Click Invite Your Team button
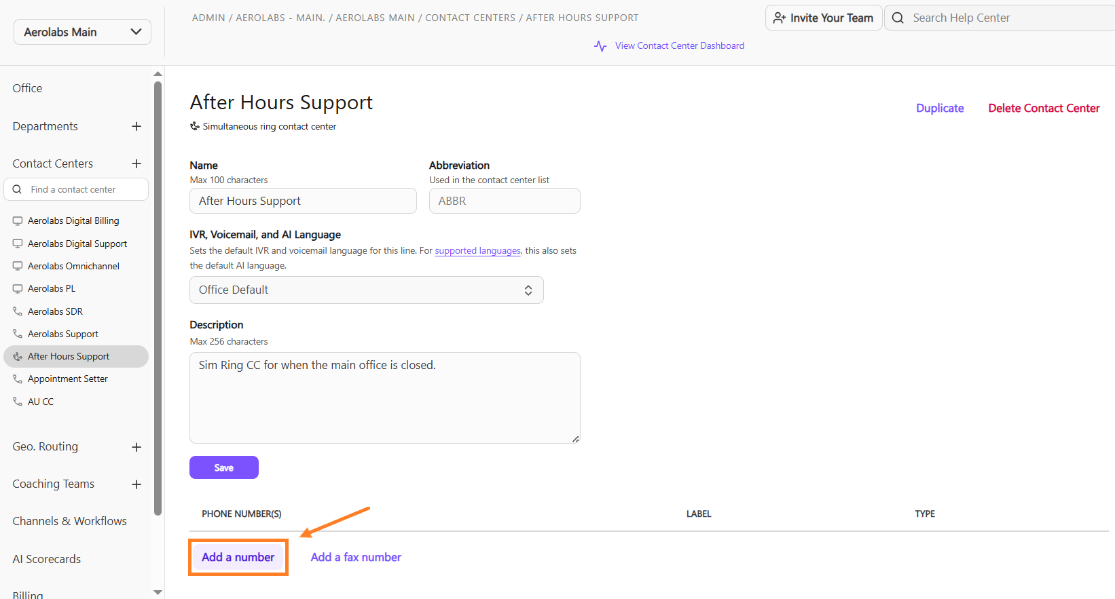1115x599 pixels. [824, 18]
